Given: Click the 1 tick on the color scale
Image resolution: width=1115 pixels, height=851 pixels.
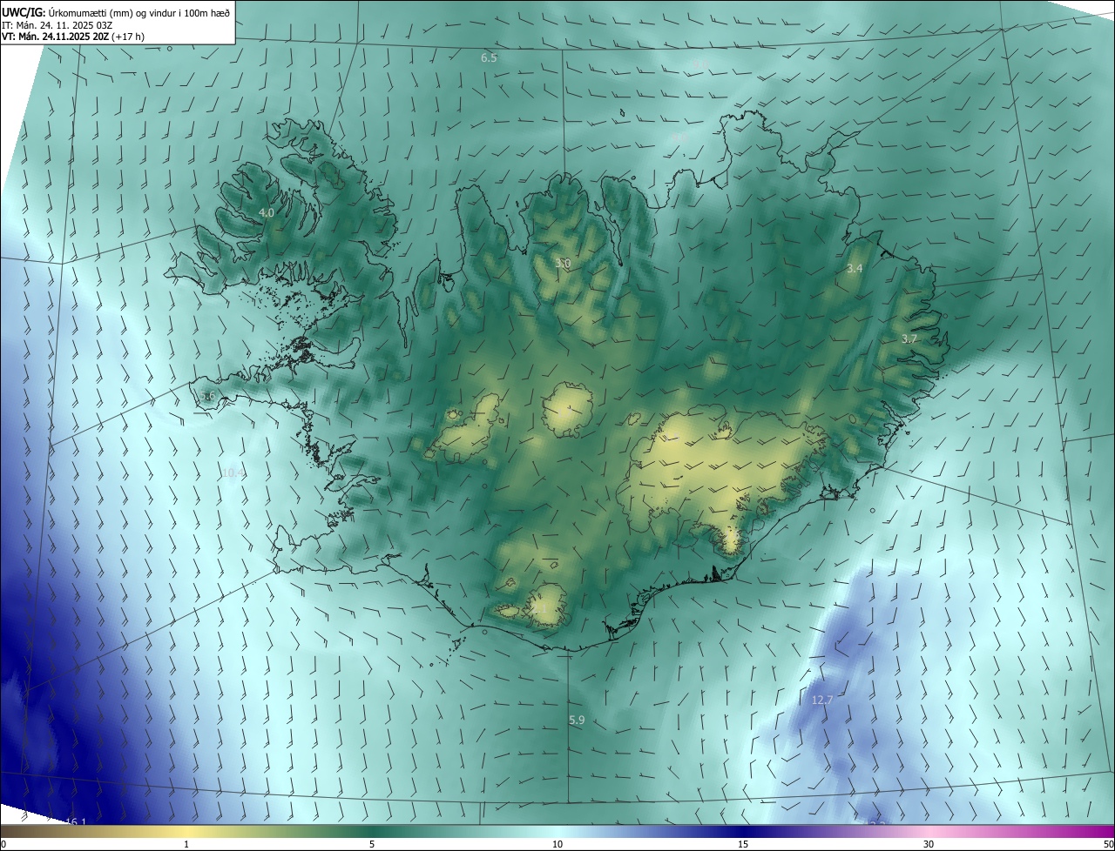Looking at the screenshot, I should click(186, 844).
